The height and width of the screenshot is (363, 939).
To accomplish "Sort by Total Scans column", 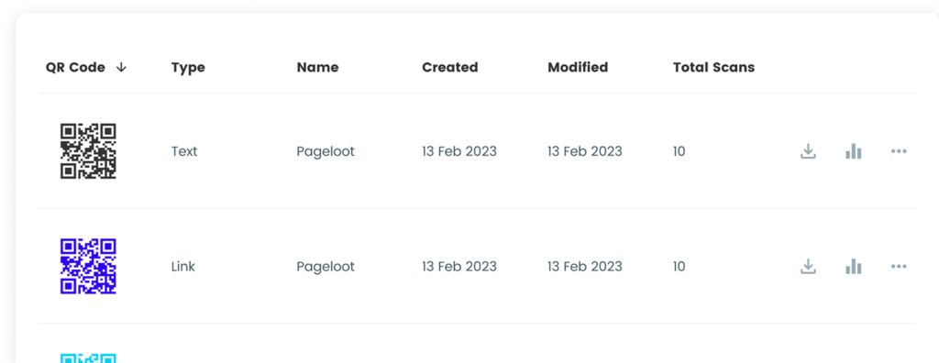I will pyautogui.click(x=713, y=68).
